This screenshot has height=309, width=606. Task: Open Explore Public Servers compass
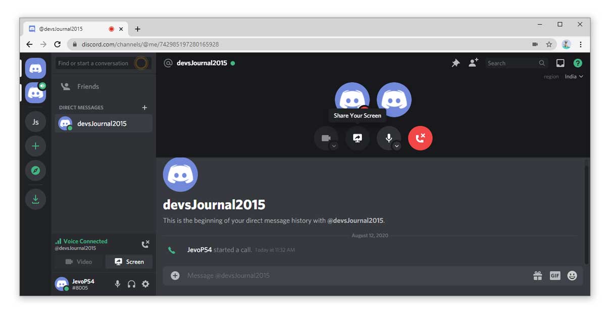click(x=35, y=170)
